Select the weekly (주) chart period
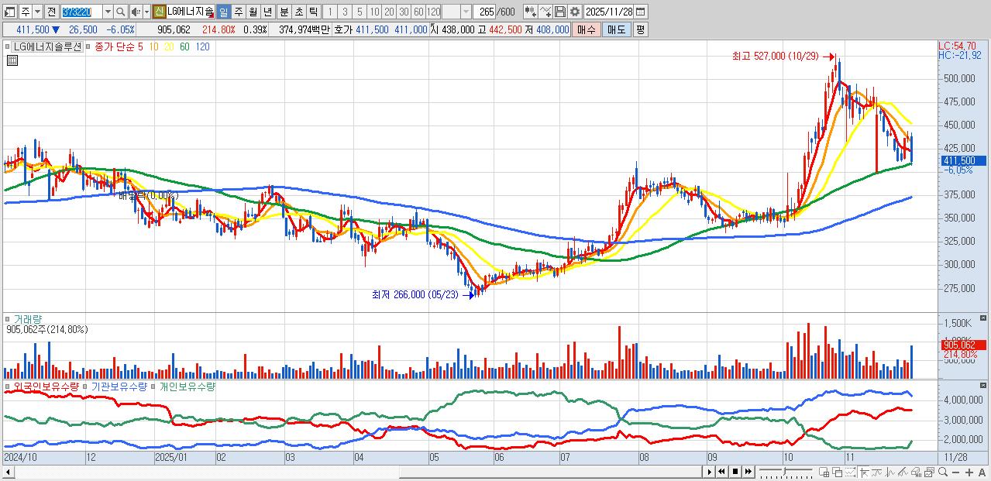991x481 pixels. point(238,12)
